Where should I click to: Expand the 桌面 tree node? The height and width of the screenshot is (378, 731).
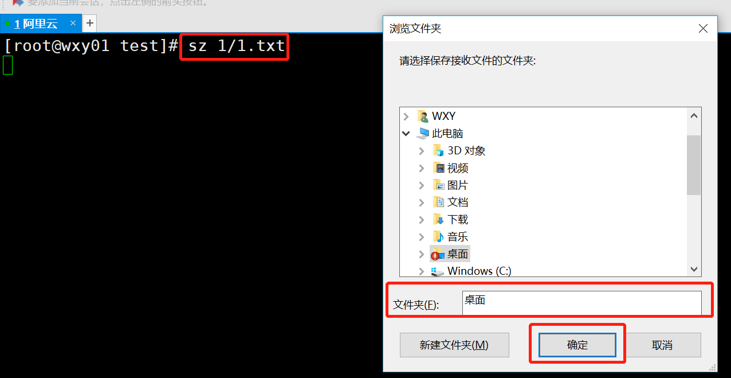tap(422, 254)
